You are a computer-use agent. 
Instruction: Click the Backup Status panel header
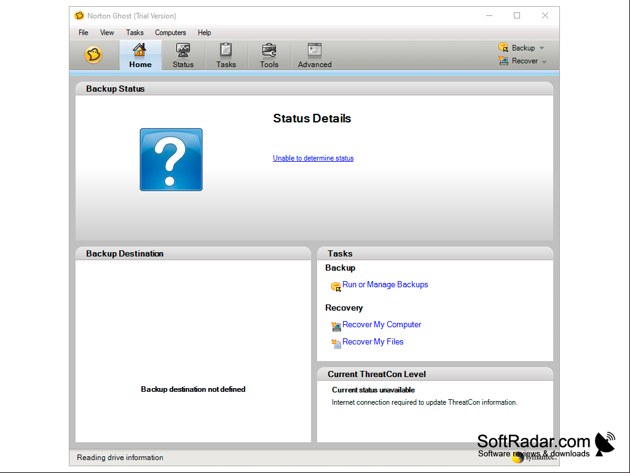pos(314,89)
